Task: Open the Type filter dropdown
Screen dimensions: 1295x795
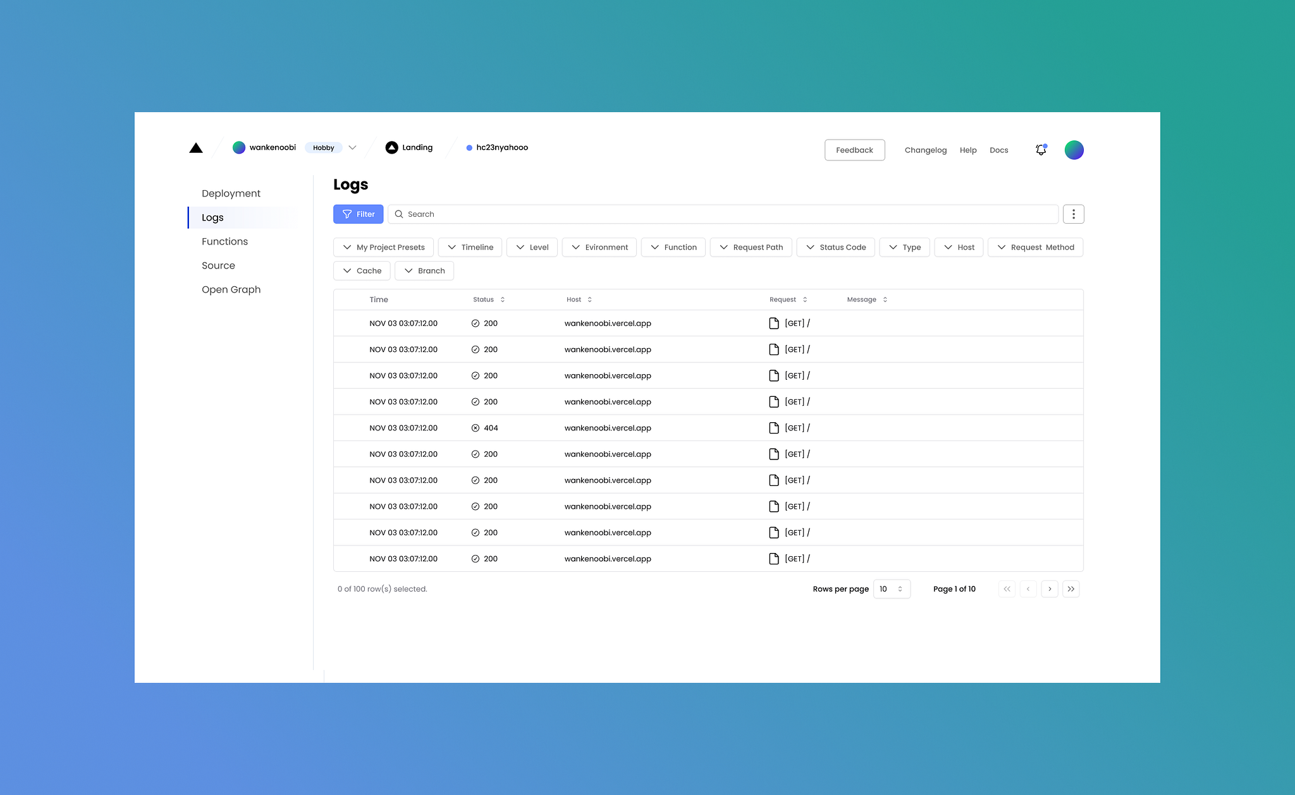Action: click(x=905, y=247)
